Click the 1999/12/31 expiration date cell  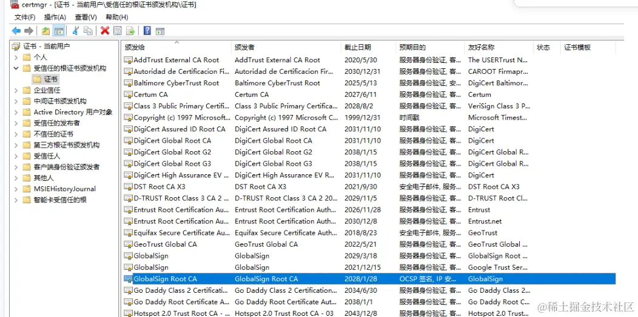point(361,118)
